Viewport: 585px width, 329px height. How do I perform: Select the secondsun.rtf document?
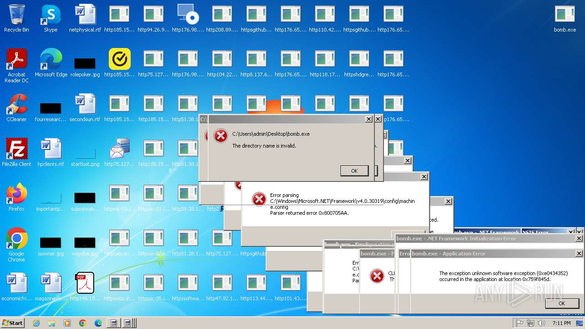click(x=85, y=108)
